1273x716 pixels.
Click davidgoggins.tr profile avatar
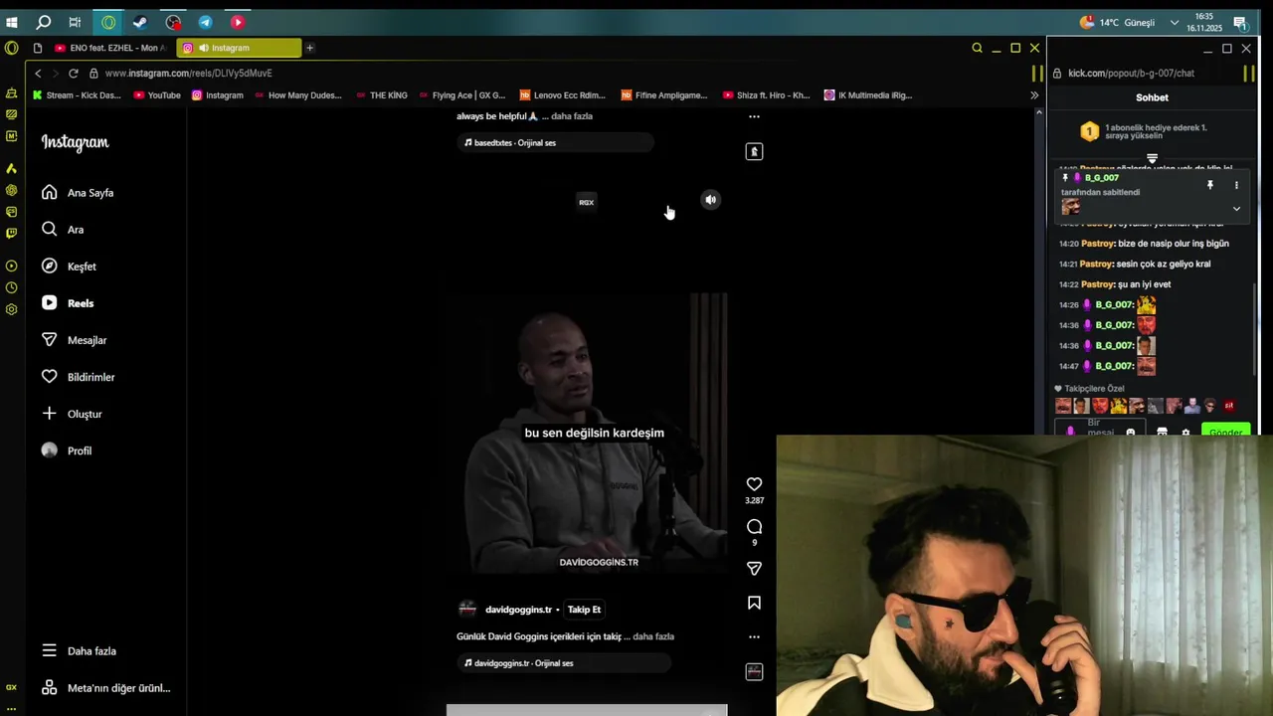pos(467,610)
